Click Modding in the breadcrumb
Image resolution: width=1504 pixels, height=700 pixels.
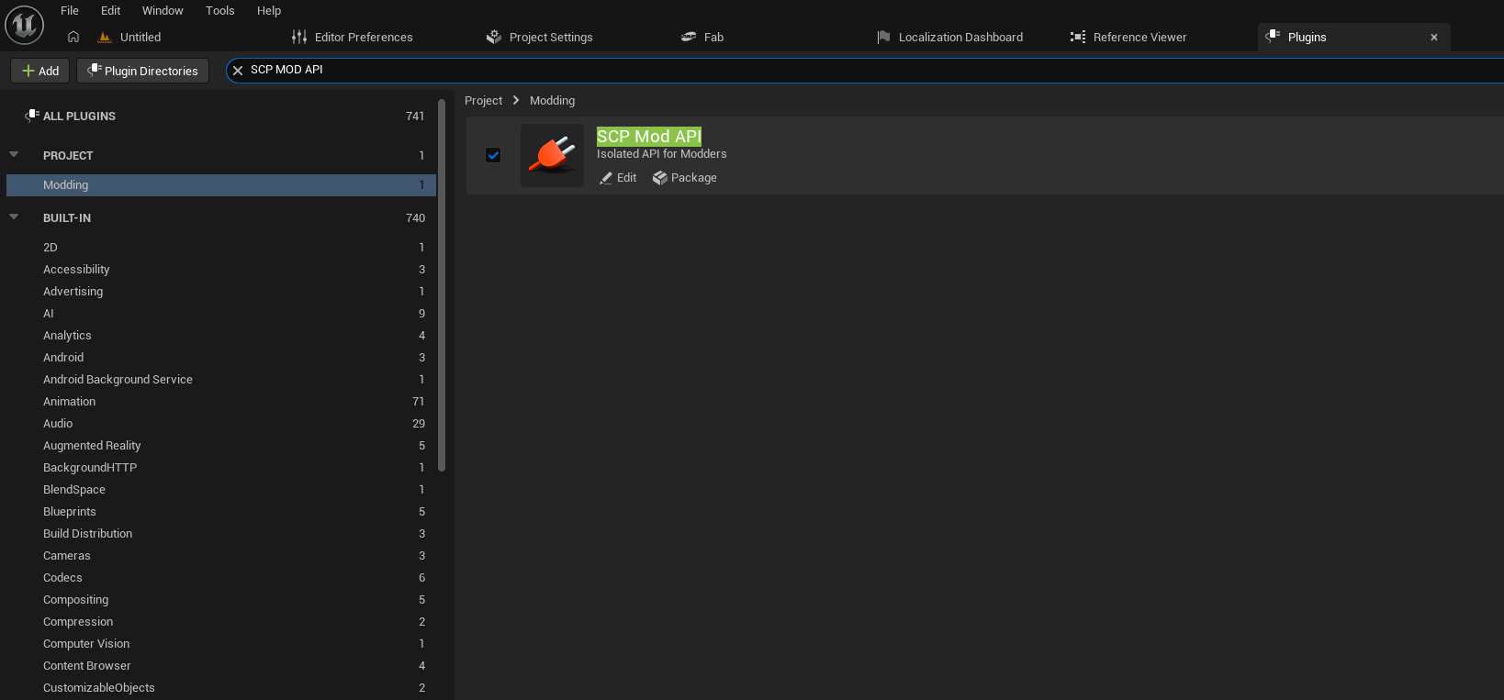click(553, 101)
